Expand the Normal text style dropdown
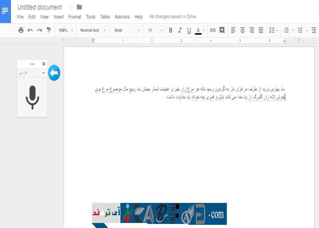This screenshot has width=319, height=228. tap(93, 31)
